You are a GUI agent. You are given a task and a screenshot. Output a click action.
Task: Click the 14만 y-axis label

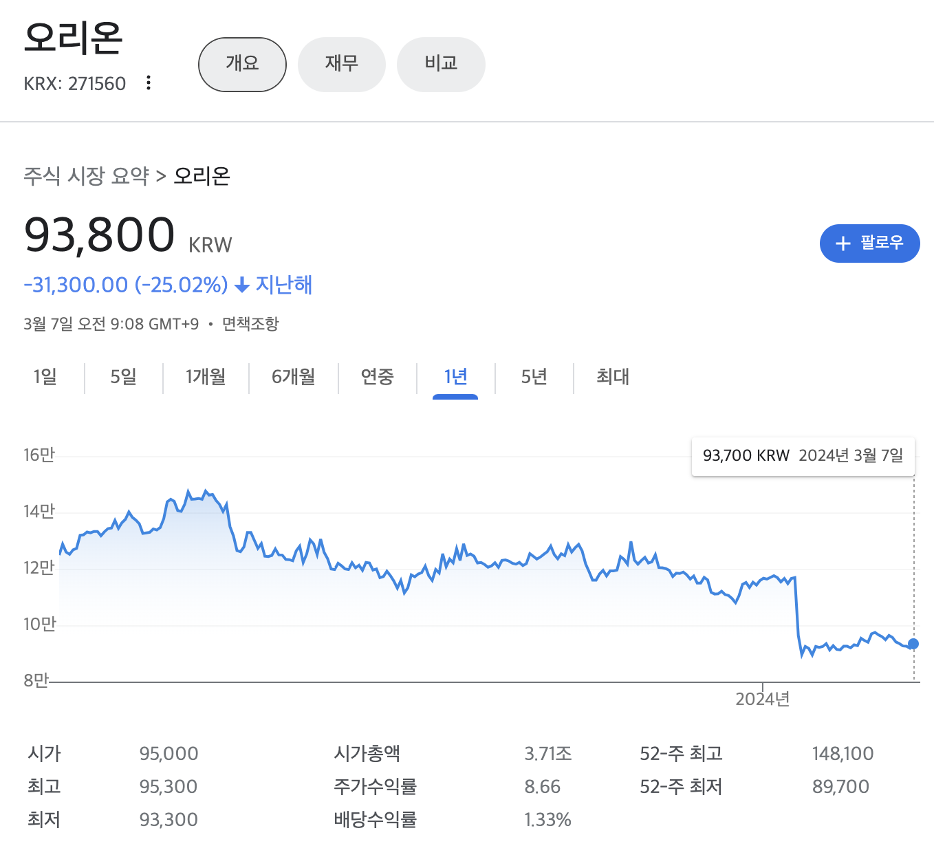(39, 512)
